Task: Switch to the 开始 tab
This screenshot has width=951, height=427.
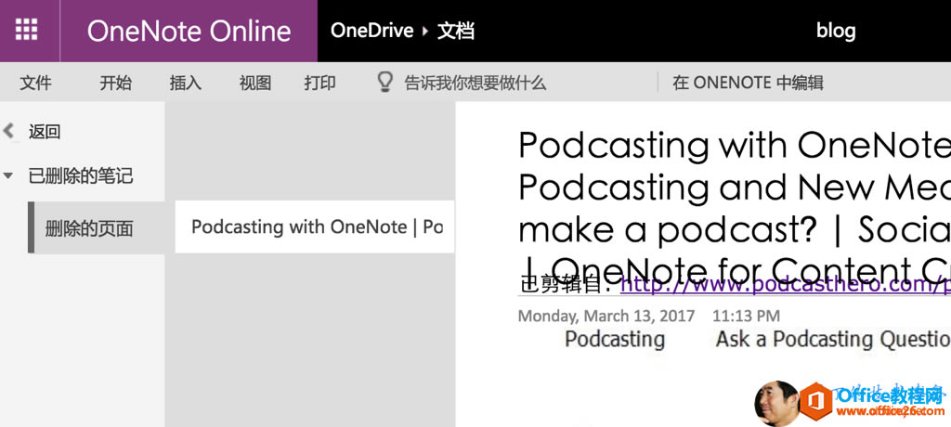Action: [115, 83]
